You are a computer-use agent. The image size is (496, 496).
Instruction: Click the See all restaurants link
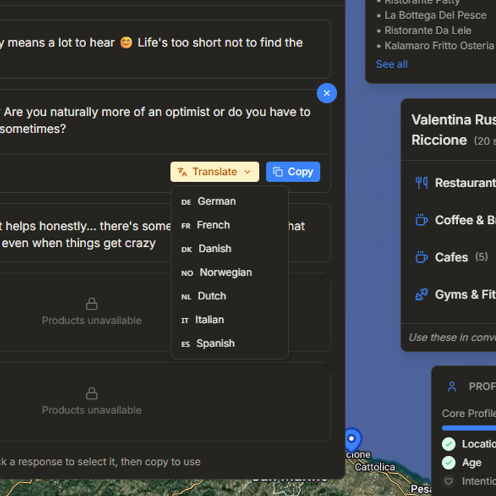tap(392, 64)
